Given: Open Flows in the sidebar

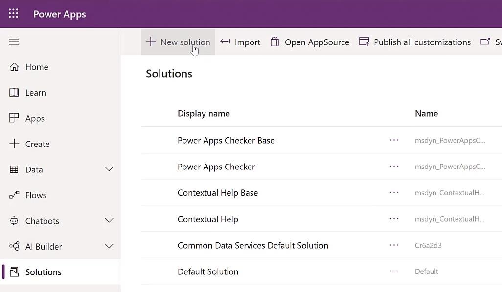Looking at the screenshot, I should coord(36,195).
